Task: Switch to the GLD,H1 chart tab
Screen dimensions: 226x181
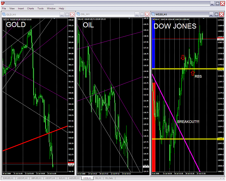Action: (x=62, y=178)
